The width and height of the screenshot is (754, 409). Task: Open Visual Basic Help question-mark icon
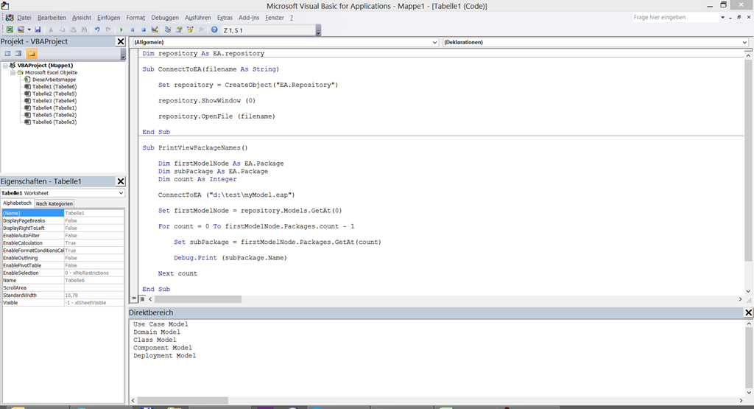pos(214,29)
